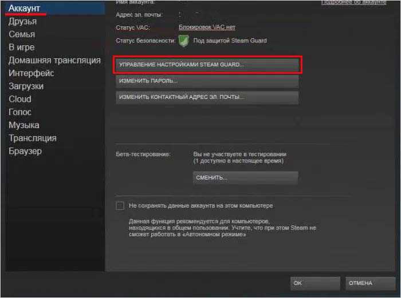Cancel with the Отмена button

370,283
